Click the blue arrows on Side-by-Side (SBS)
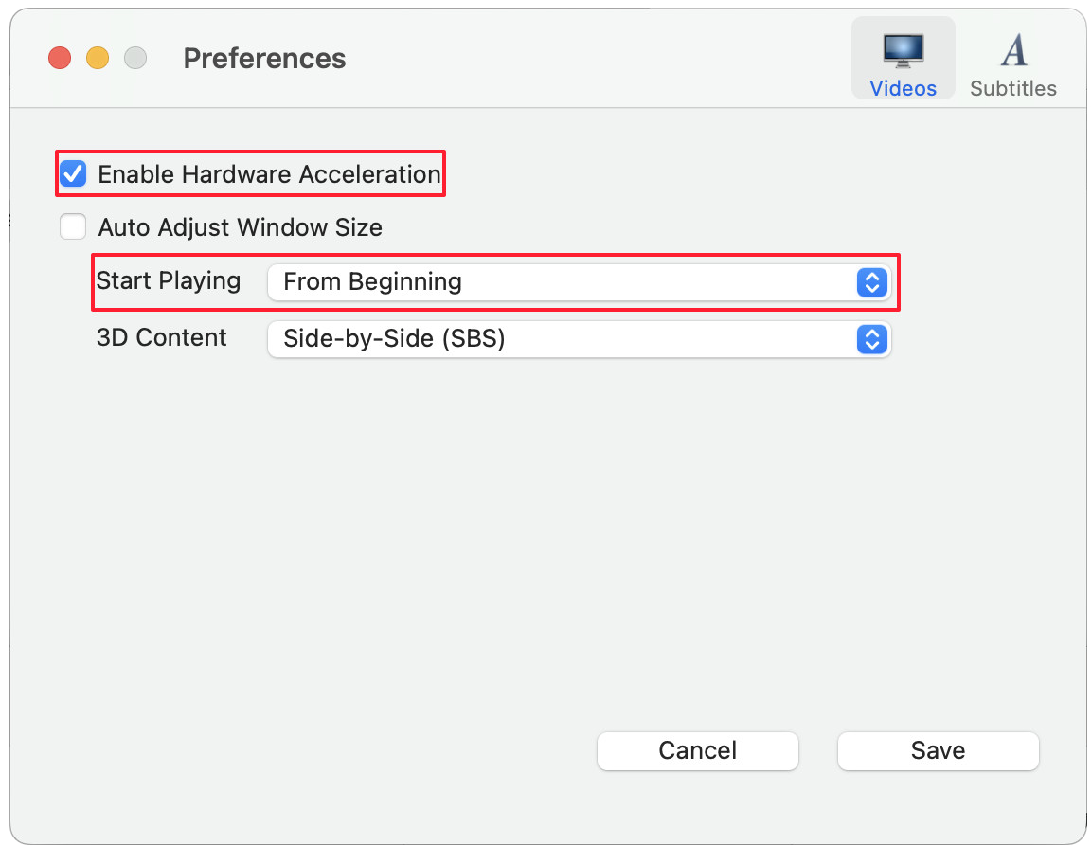 click(870, 339)
